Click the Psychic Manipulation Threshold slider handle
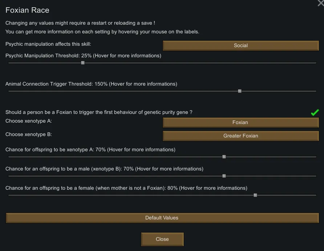The height and width of the screenshot is (251, 324). 83,63
